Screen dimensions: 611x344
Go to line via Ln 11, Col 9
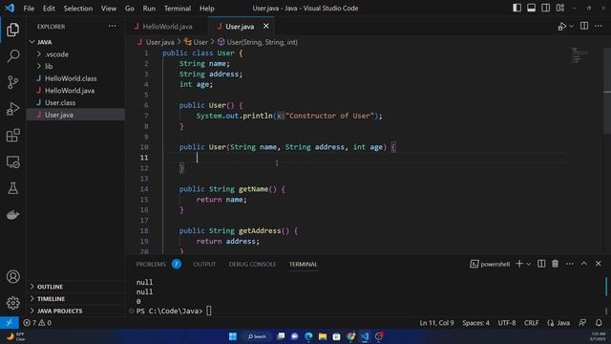436,323
